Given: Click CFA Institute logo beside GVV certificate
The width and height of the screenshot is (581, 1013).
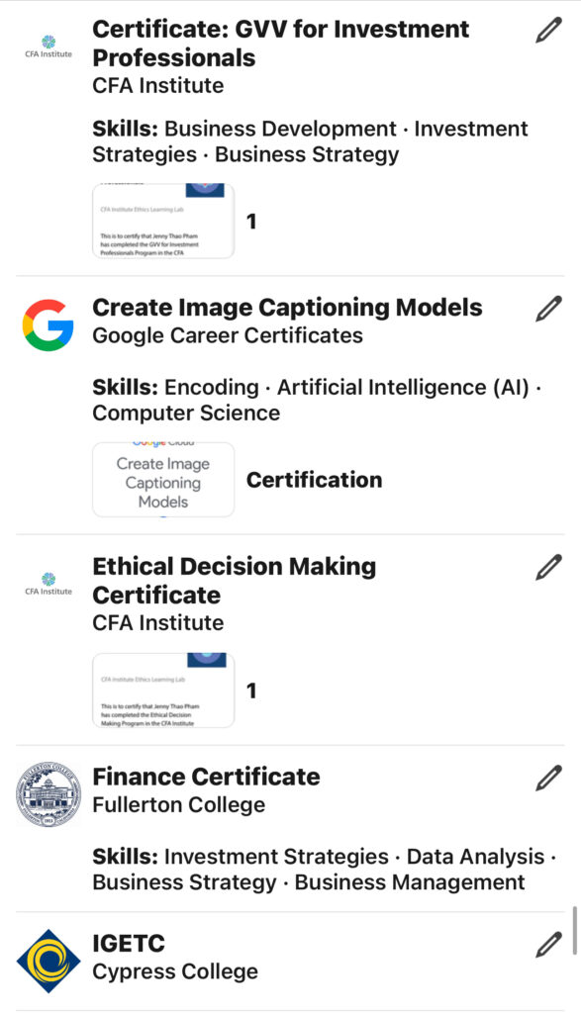Looking at the screenshot, I should 48,47.
